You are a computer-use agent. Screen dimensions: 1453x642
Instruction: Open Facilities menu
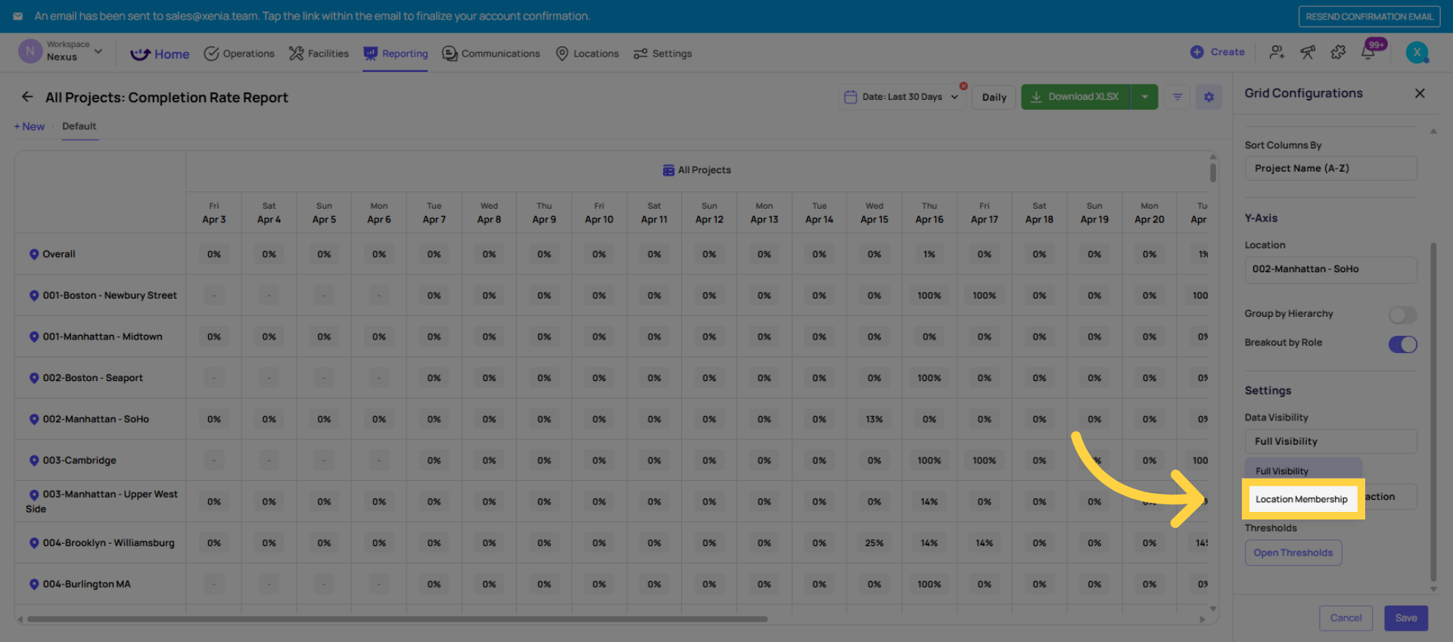point(319,54)
